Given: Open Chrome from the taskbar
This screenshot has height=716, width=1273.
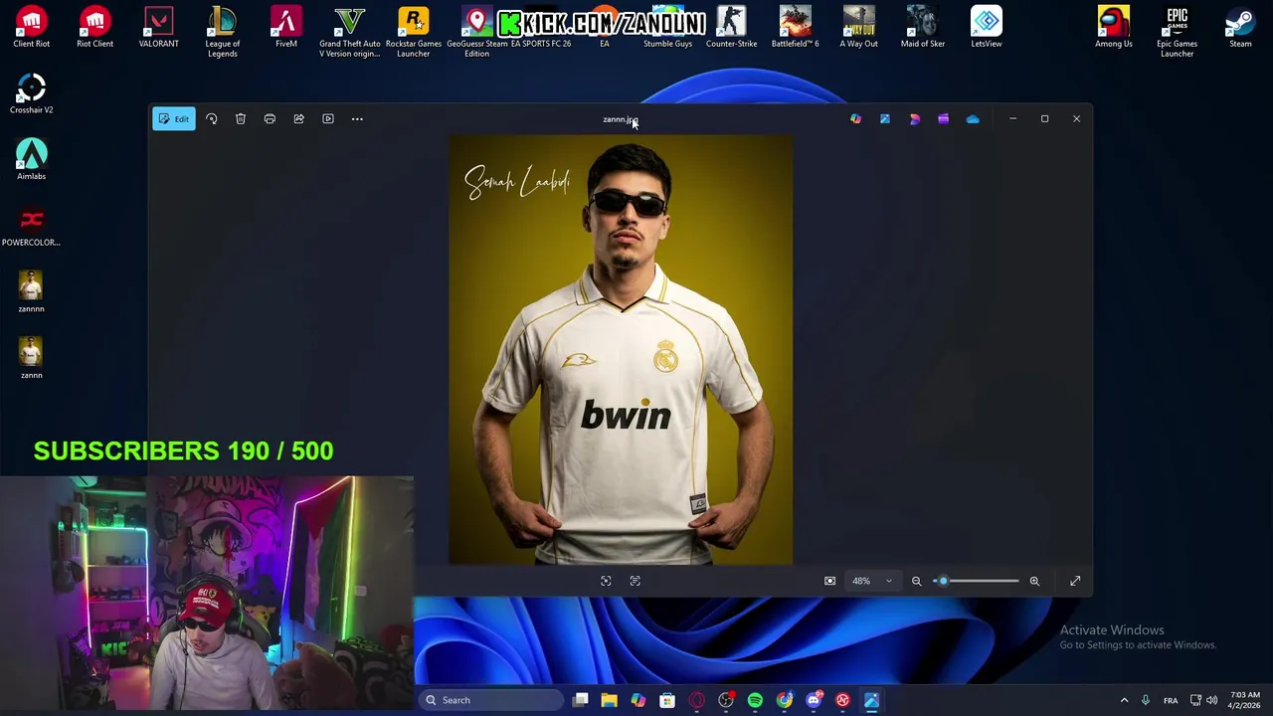Looking at the screenshot, I should point(785,700).
